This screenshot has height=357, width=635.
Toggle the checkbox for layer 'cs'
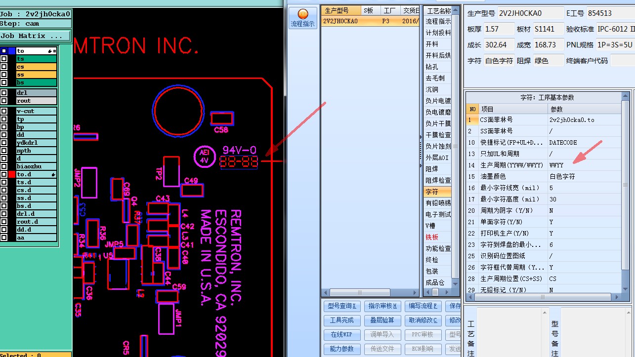[4, 67]
